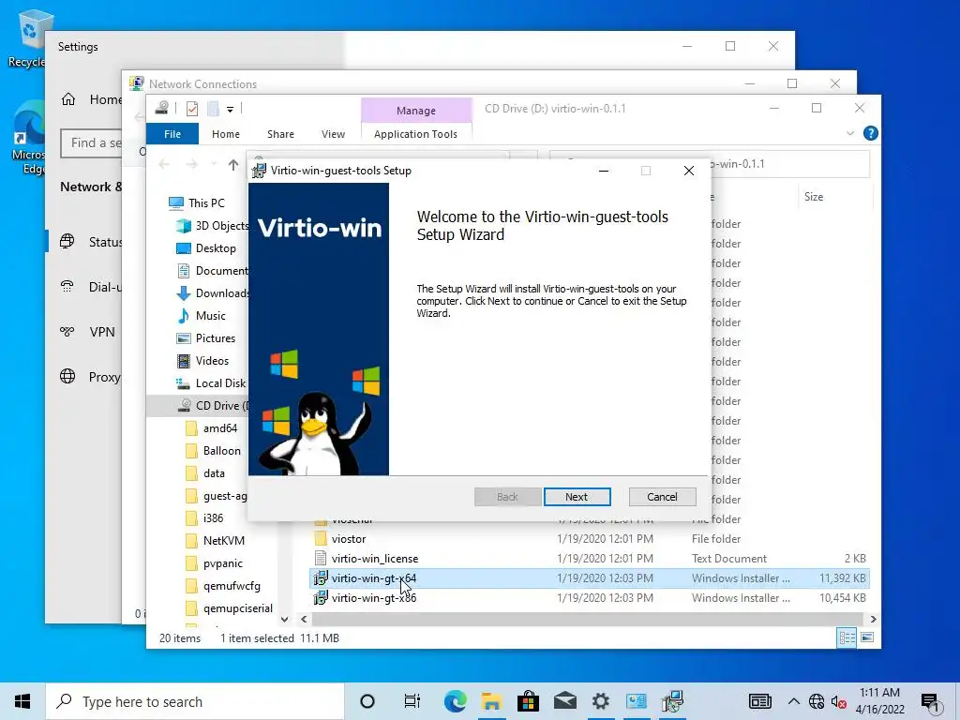Screen dimensions: 960x720
Task: Select 3D Objects in navigation pane
Action: (213, 225)
